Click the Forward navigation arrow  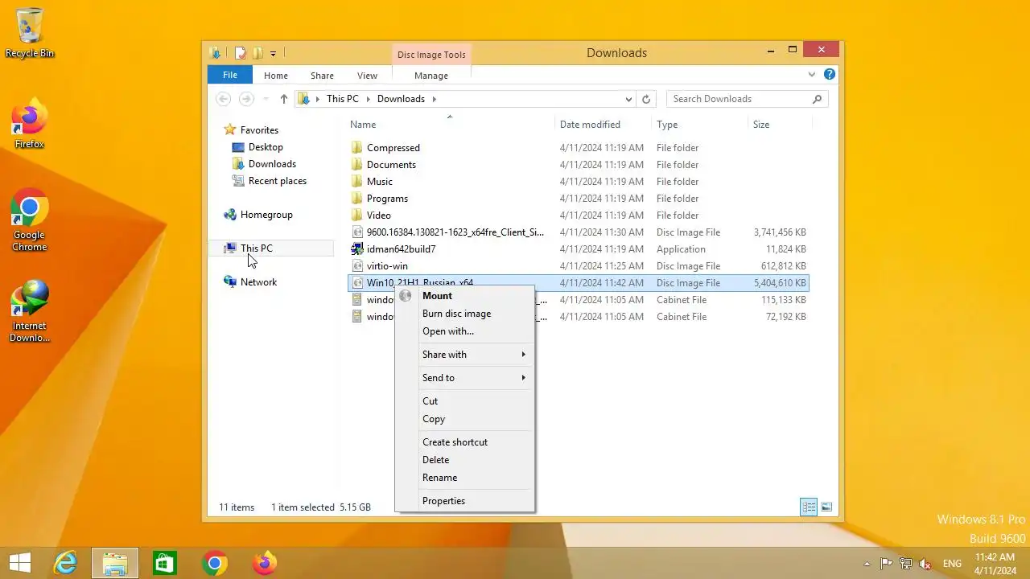pyautogui.click(x=246, y=99)
